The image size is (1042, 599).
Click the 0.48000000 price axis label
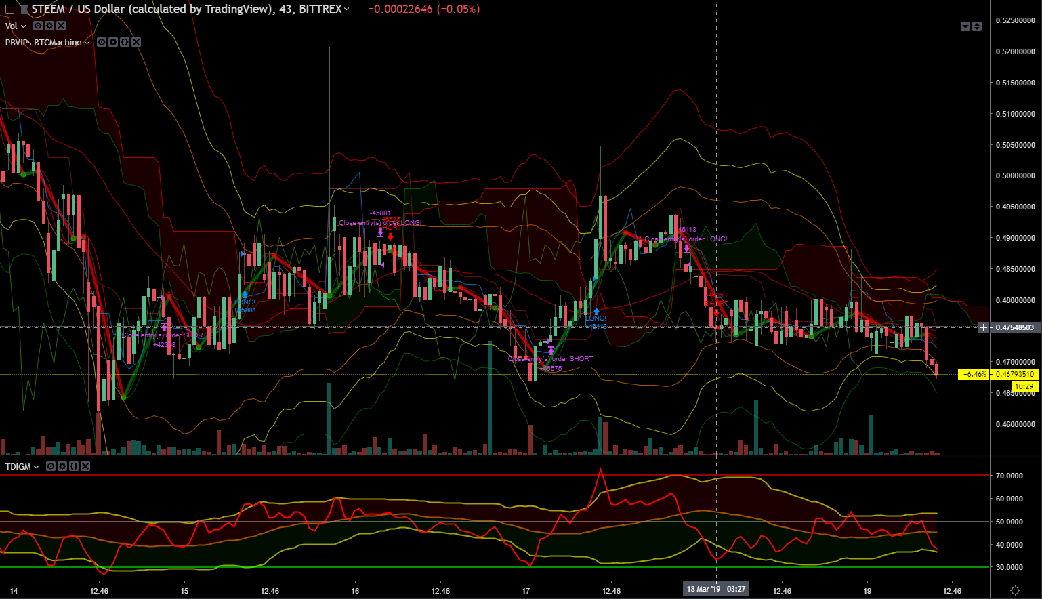point(1015,301)
